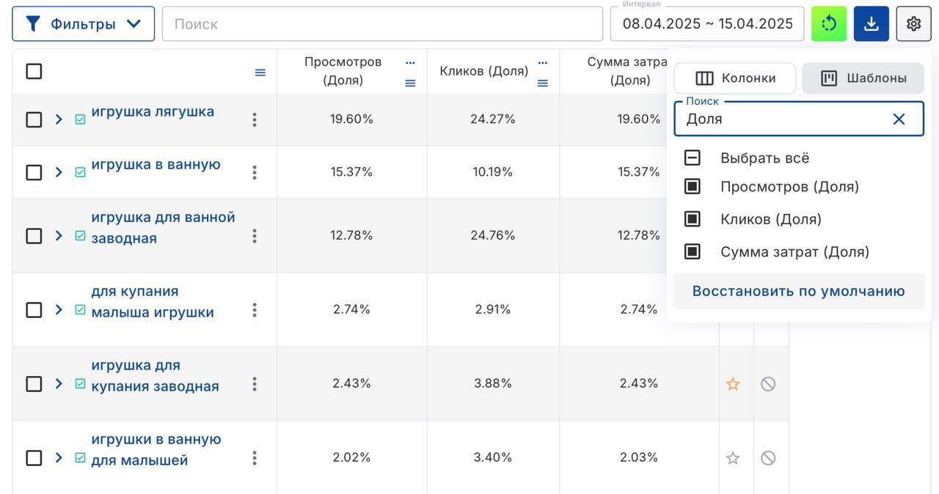Viewport: 939px width, 494px height.
Task: Click the green refresh data icon
Action: point(829,24)
